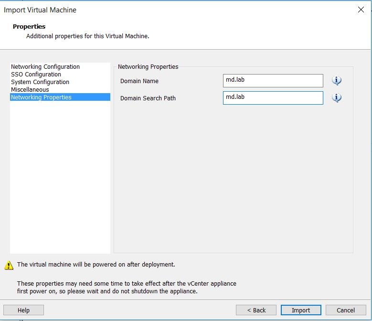
Task: Close the Import Virtual Machine dialog
Action: pos(361,10)
